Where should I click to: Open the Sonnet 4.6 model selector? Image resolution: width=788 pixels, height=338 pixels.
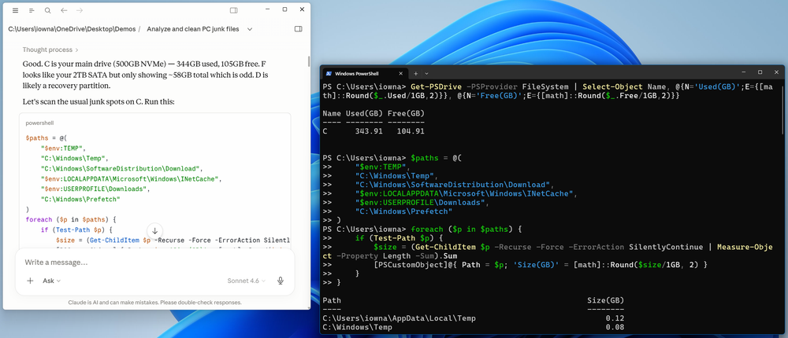tap(246, 281)
